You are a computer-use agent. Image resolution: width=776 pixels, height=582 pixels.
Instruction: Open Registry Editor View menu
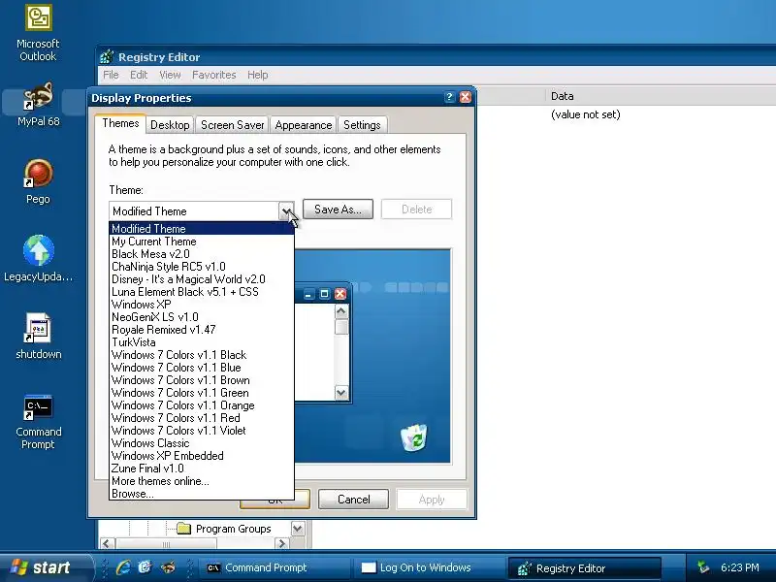tap(170, 75)
